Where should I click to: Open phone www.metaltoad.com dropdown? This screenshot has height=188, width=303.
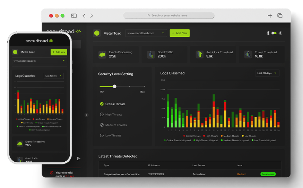click(40, 61)
